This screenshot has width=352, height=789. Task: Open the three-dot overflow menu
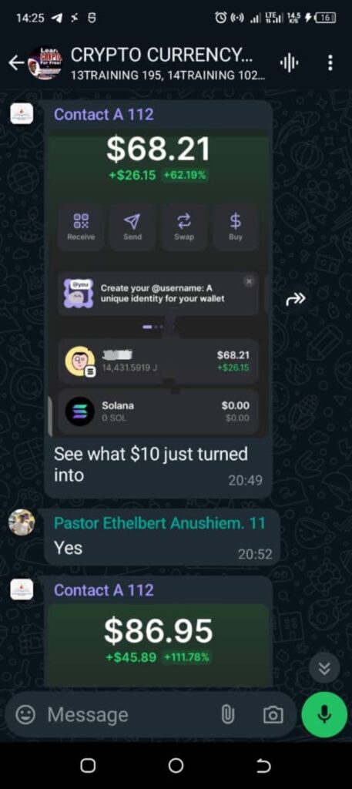point(330,63)
